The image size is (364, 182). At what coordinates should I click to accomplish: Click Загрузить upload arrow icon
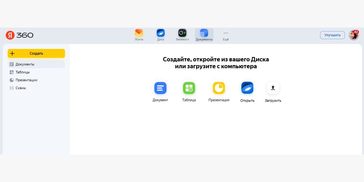pos(273,88)
